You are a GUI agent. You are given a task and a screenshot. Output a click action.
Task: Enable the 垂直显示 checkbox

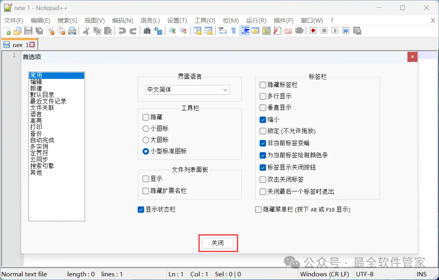click(x=263, y=108)
